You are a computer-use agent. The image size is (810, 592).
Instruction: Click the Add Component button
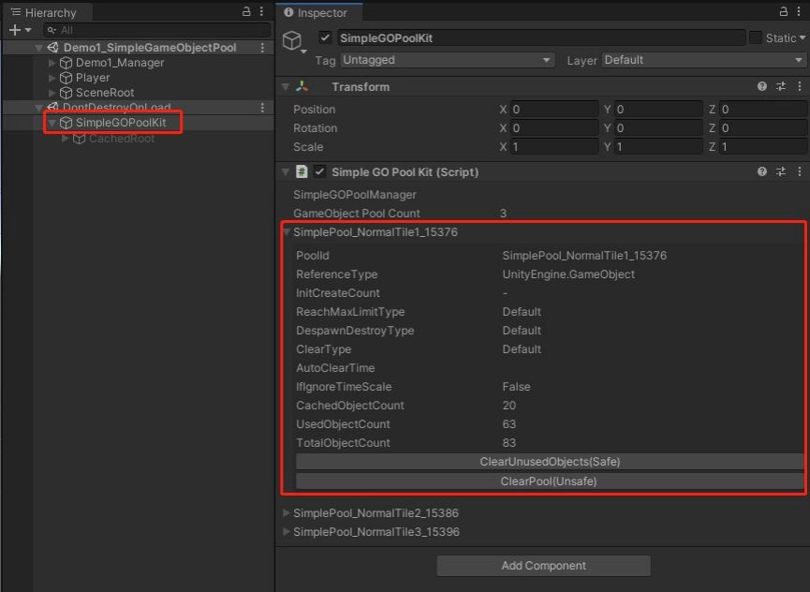543,566
